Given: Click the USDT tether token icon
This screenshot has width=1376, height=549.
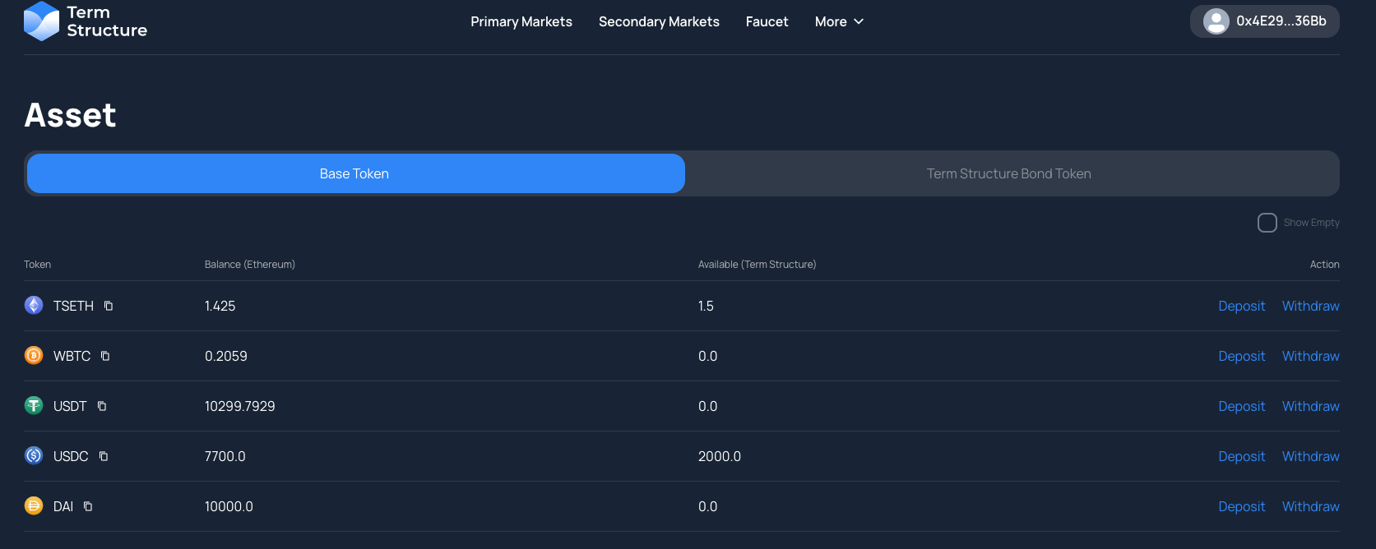Looking at the screenshot, I should [34, 406].
